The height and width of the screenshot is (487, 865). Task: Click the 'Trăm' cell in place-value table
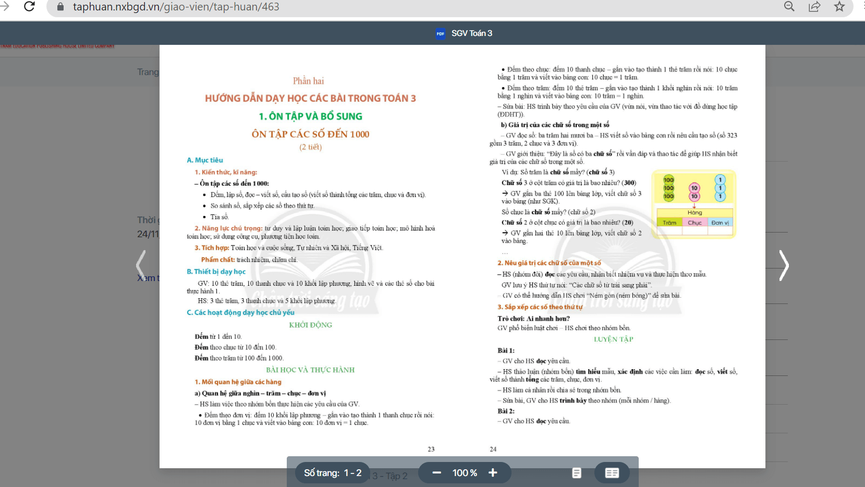point(669,223)
